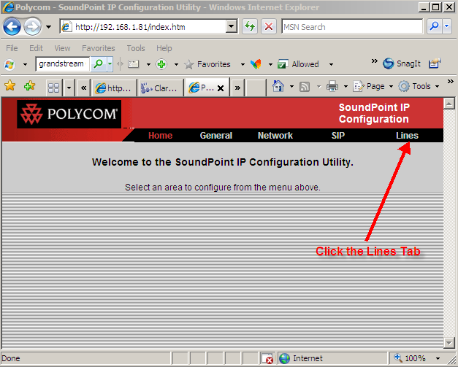Click the scroll tabs left chevron
The image size is (458, 367).
(x=83, y=88)
